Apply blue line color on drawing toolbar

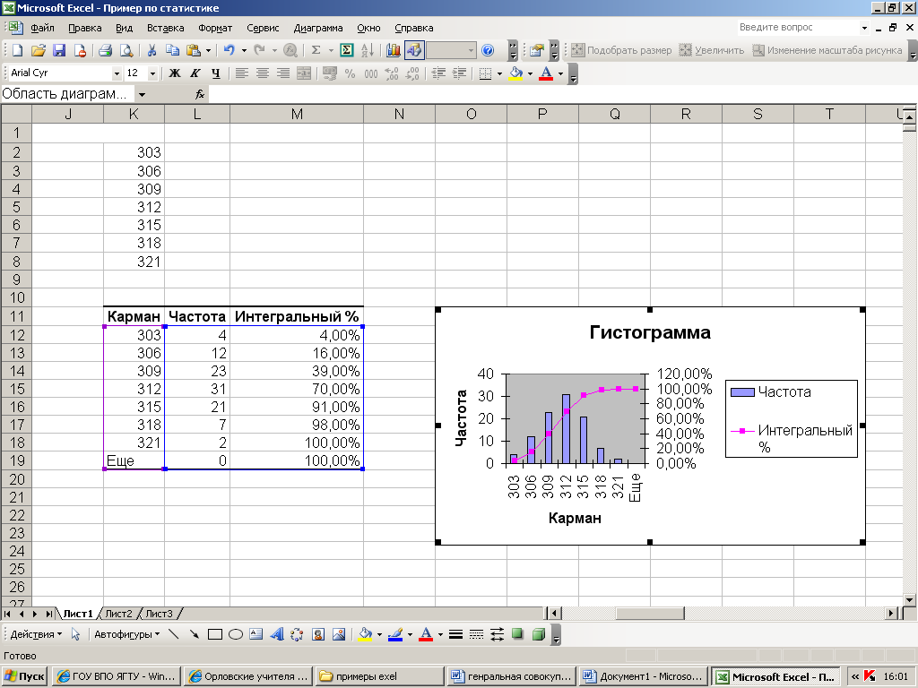click(x=395, y=634)
